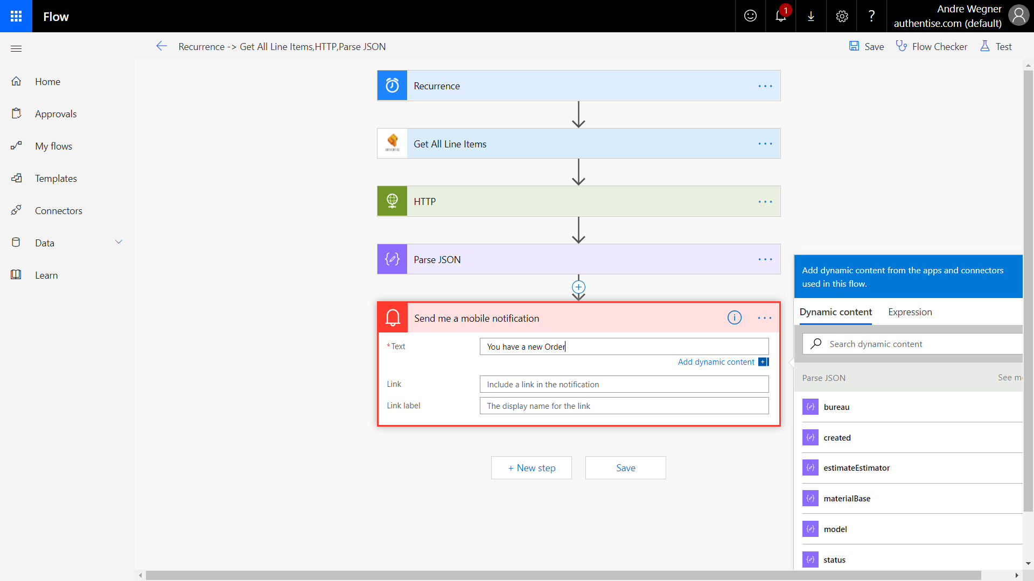Open the help question mark icon

click(871, 16)
